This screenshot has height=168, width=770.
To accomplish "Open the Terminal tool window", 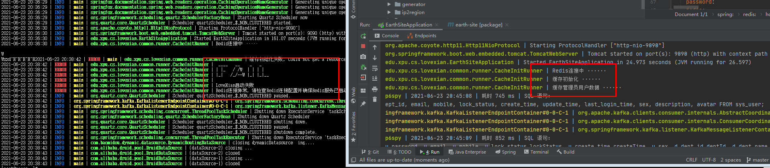I will pyautogui.click(x=536, y=152).
